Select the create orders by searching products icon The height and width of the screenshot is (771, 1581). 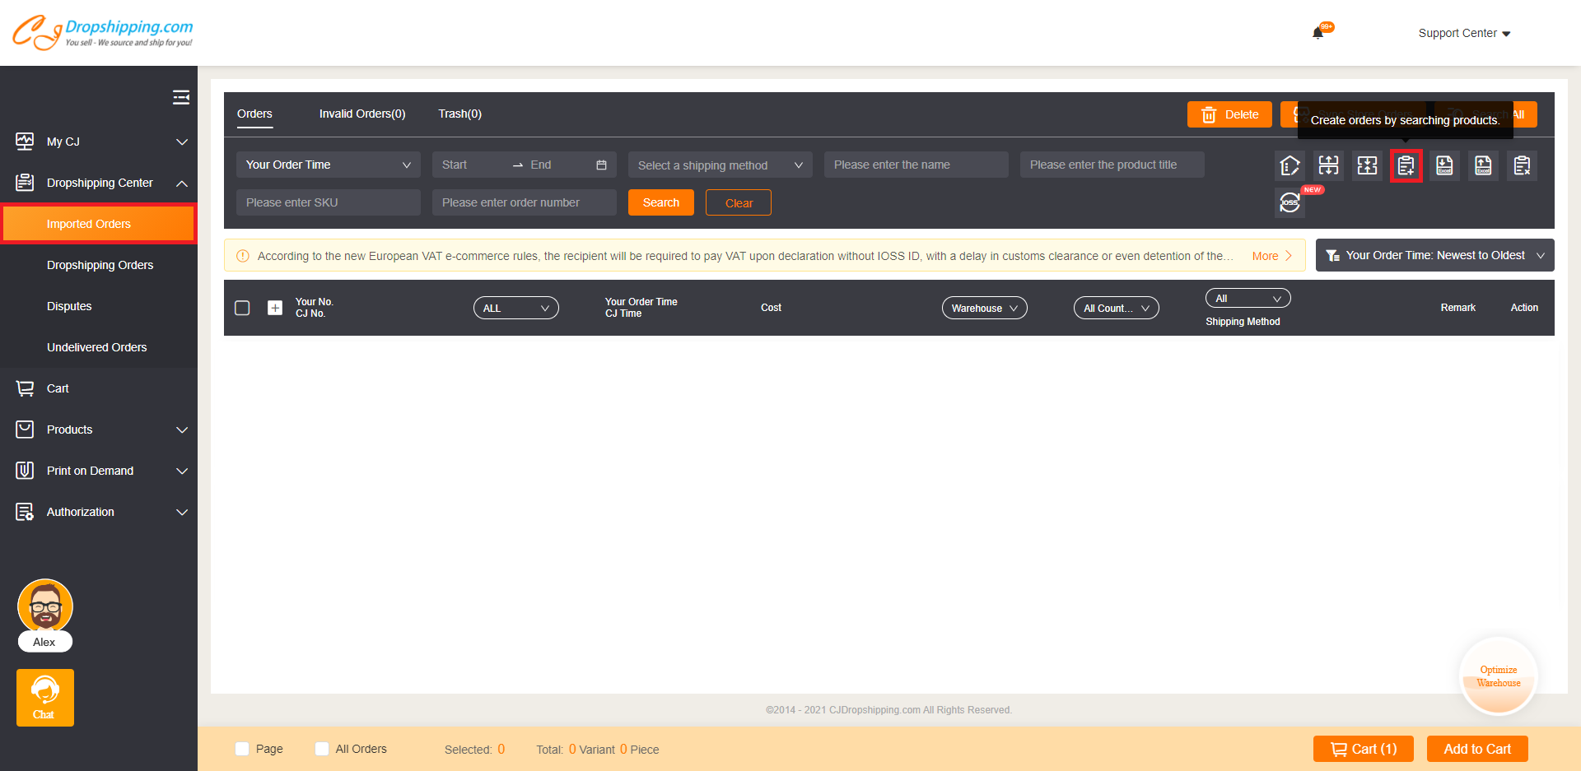[1406, 165]
